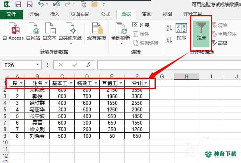Open 高级 advanced filter options
241x163 pixels.
[x=220, y=43]
